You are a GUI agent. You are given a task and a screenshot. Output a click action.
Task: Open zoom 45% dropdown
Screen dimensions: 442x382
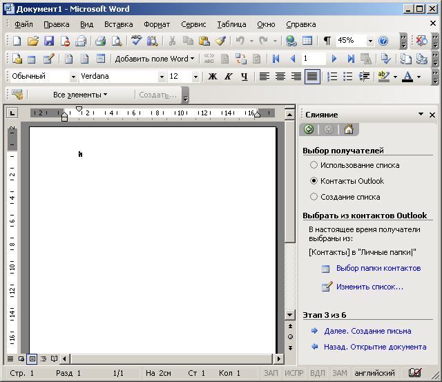coord(370,41)
